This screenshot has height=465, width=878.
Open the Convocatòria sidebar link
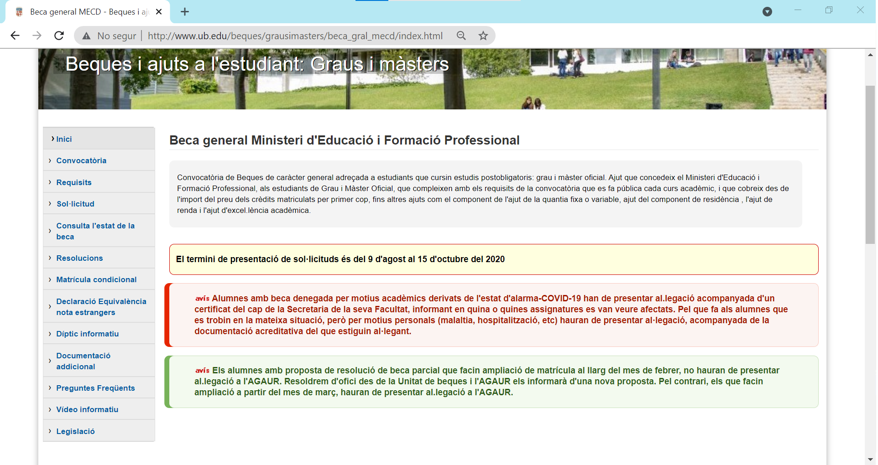(81, 160)
